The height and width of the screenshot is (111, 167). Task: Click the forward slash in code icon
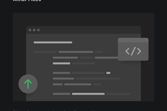(x=133, y=51)
